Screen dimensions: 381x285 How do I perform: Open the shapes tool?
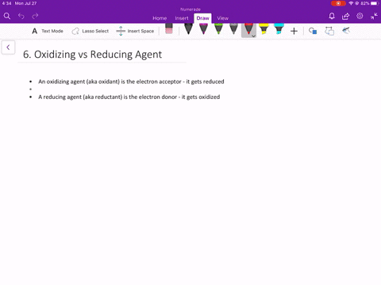(313, 31)
